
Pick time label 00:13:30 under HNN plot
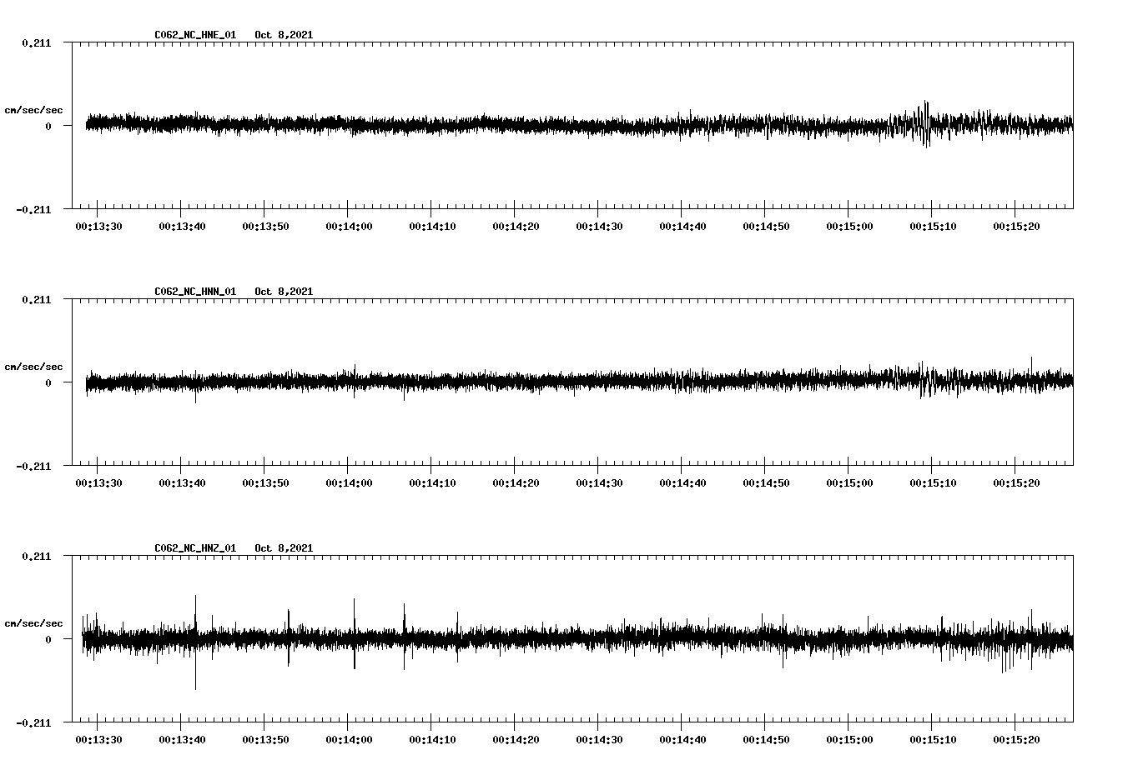click(x=98, y=483)
